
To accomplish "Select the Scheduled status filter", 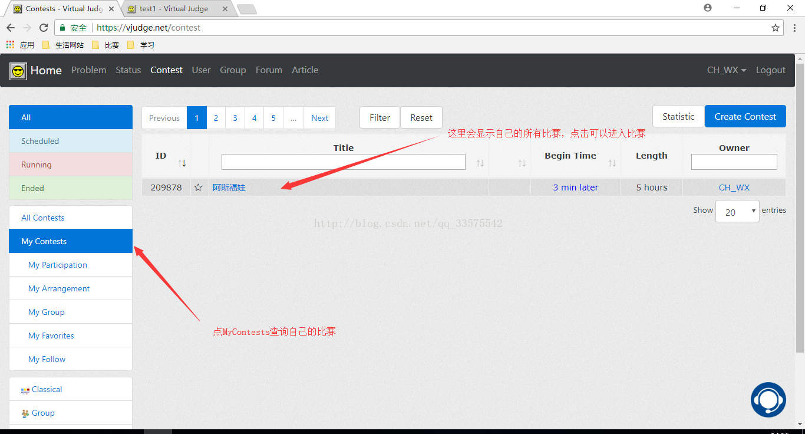I will click(x=71, y=141).
